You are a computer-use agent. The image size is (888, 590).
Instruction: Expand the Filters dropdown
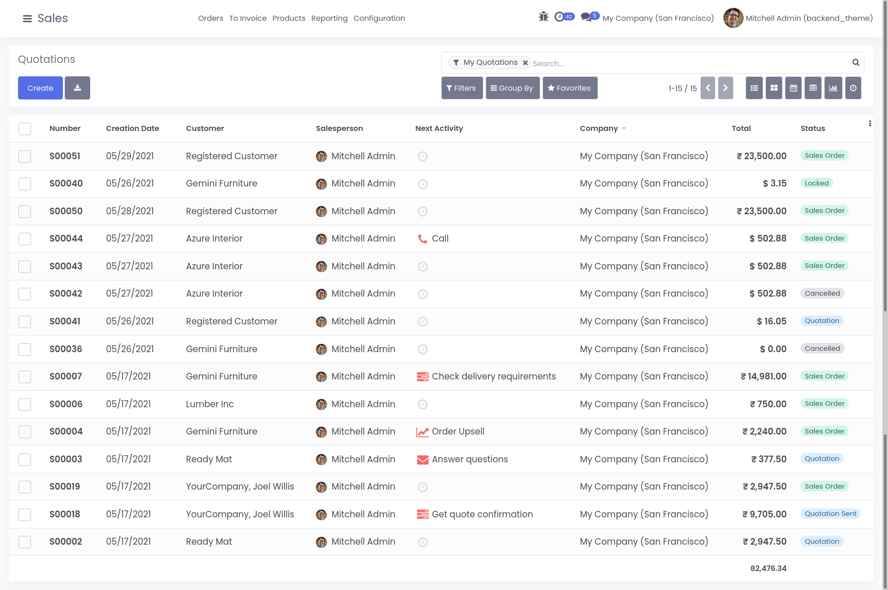462,88
